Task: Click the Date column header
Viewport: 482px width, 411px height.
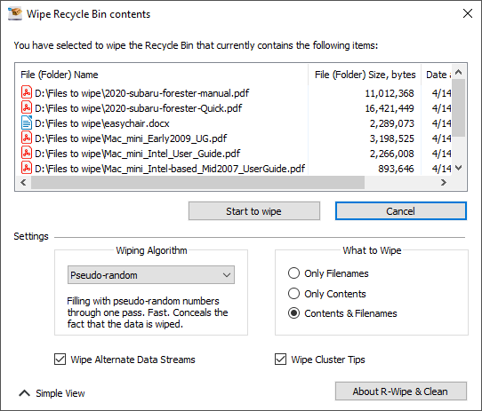Action: pos(437,75)
